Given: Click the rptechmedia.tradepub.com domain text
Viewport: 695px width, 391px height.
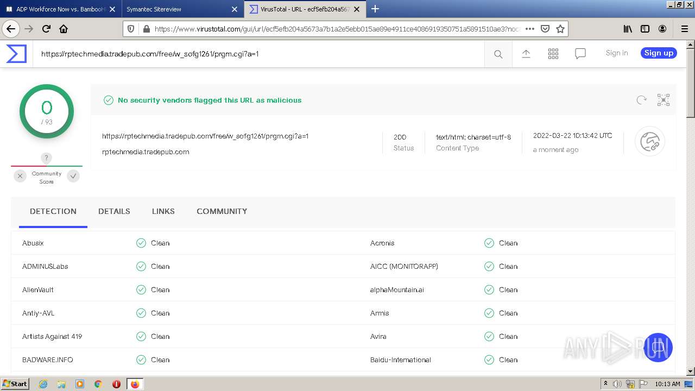Looking at the screenshot, I should 146,152.
